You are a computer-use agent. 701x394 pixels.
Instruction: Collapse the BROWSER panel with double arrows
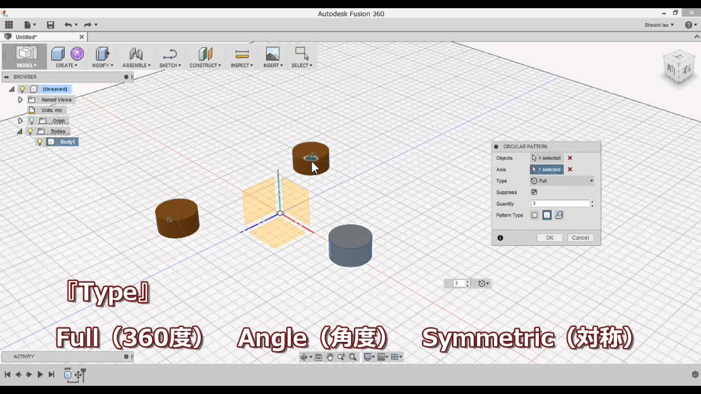(7, 77)
